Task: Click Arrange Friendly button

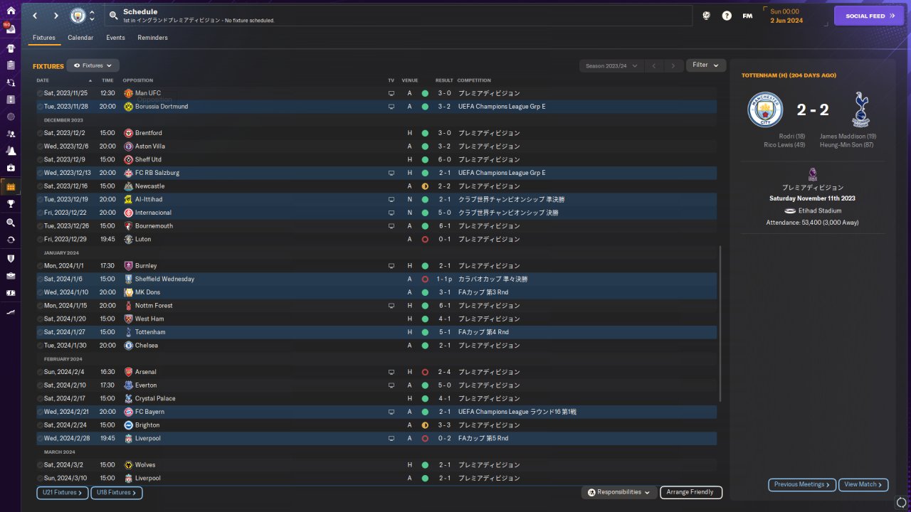Action: (691, 492)
